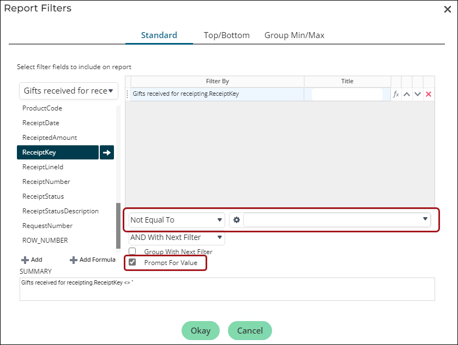Viewport: 458px width, 345px height.
Task: Click the drag handle of ReceiptKey filter row
Action: pyautogui.click(x=128, y=94)
